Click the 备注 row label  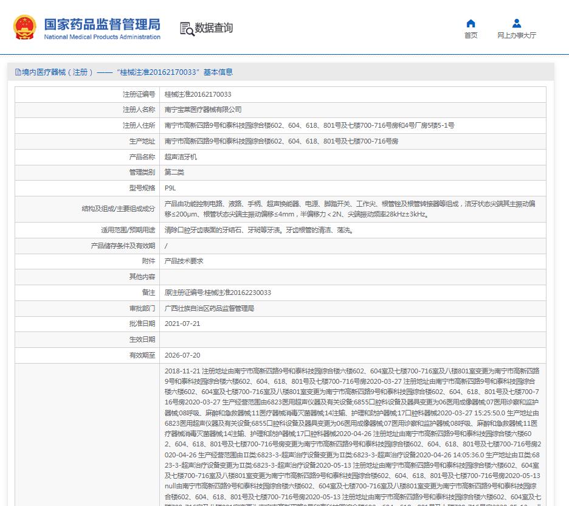point(148,293)
